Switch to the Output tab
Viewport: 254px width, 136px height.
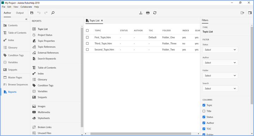(20, 13)
